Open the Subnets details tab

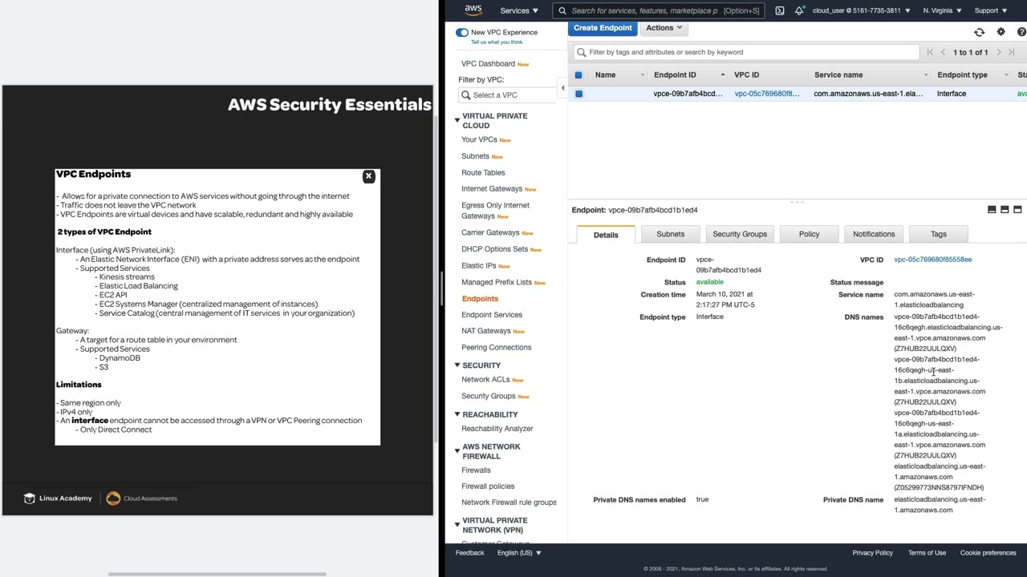pyautogui.click(x=670, y=234)
